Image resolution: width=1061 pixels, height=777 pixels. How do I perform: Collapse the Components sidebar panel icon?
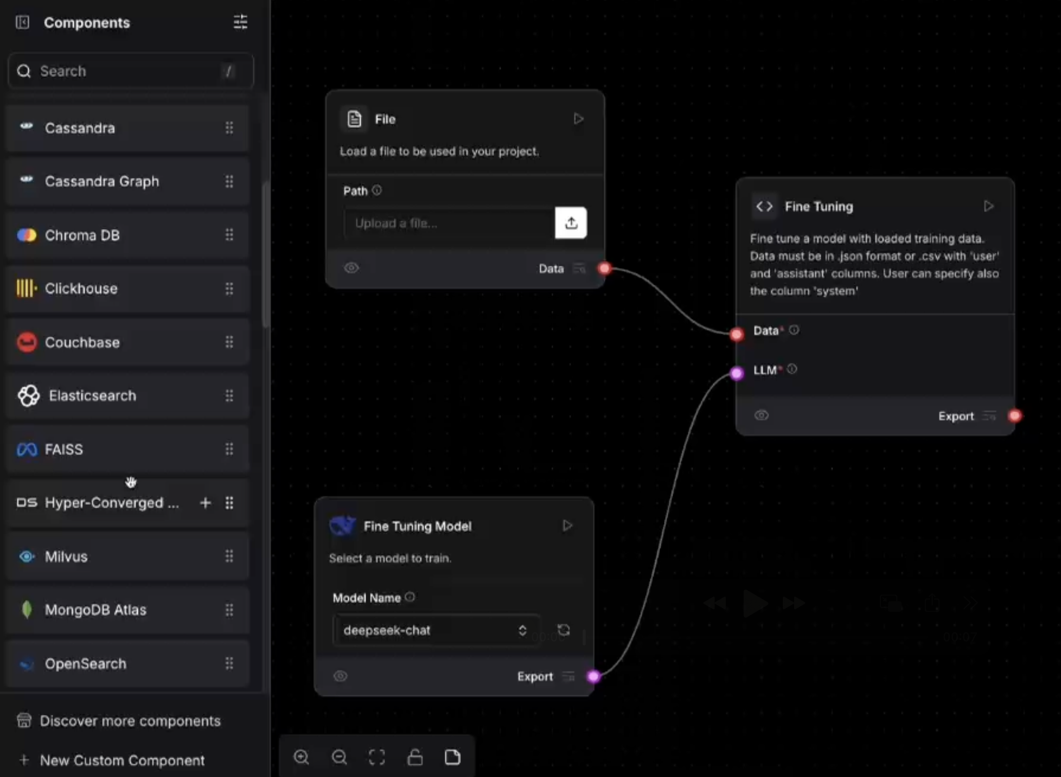pyautogui.click(x=22, y=22)
